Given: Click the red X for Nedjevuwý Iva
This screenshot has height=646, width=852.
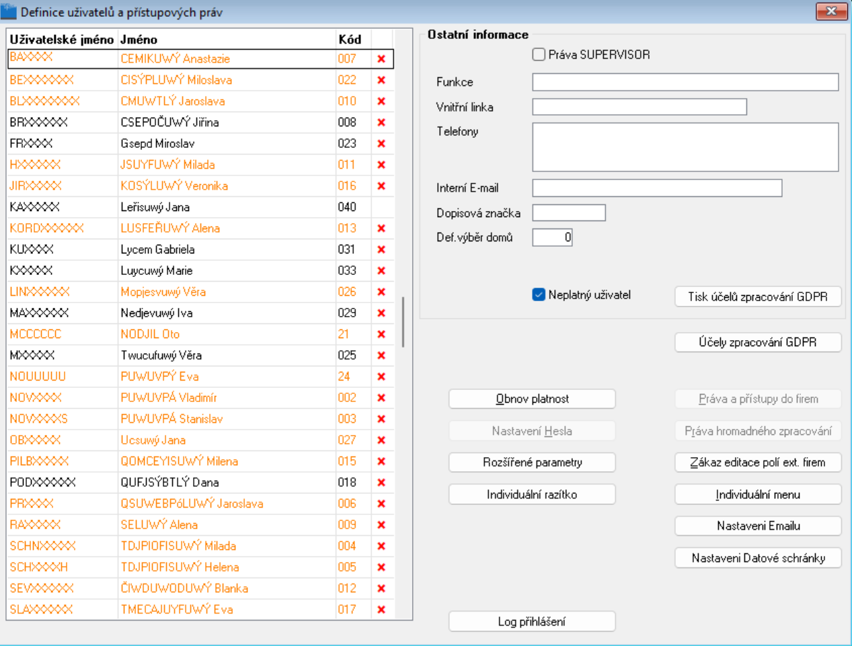Looking at the screenshot, I should tap(381, 313).
